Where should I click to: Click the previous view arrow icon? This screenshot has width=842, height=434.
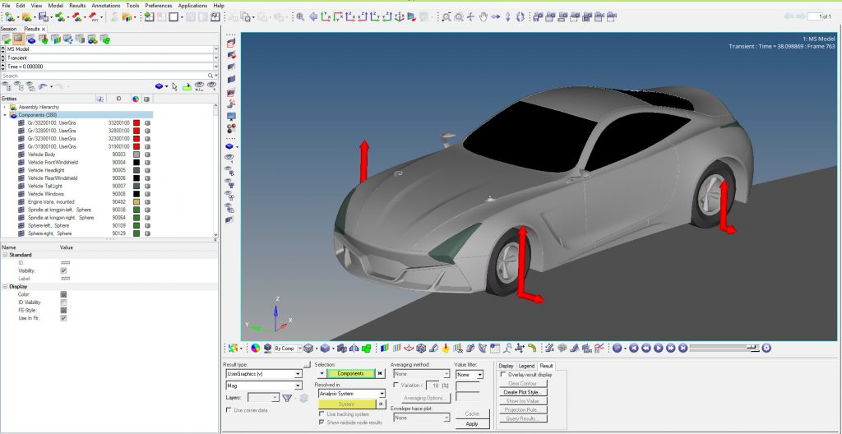pos(313,16)
